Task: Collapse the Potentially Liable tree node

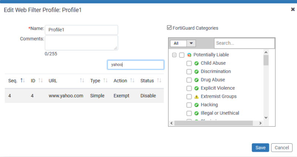Action: pyautogui.click(x=174, y=55)
